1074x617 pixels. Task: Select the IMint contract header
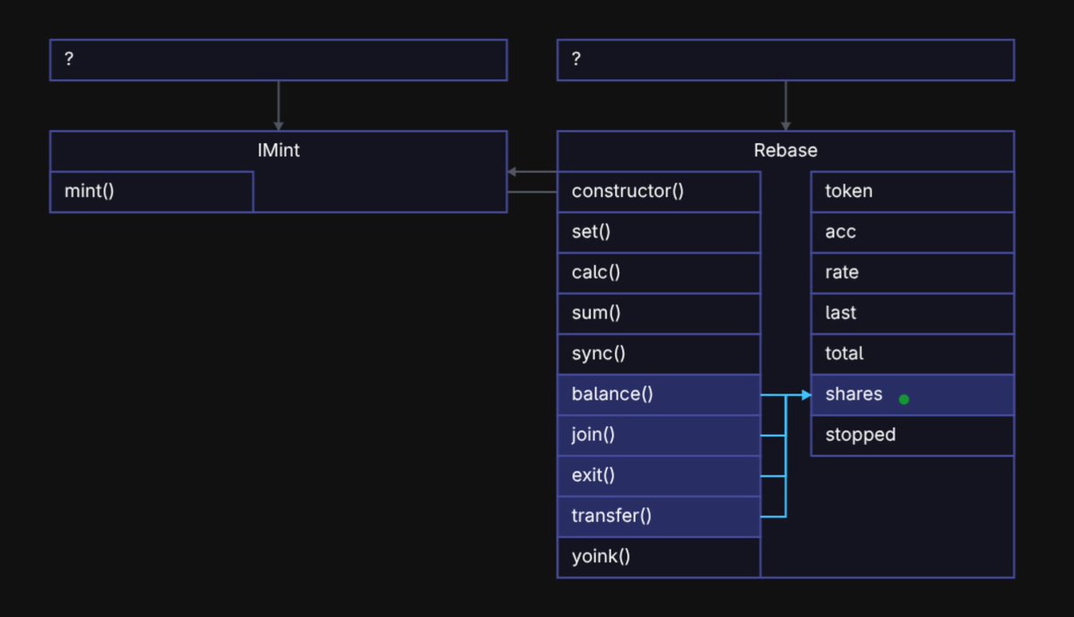(278, 150)
